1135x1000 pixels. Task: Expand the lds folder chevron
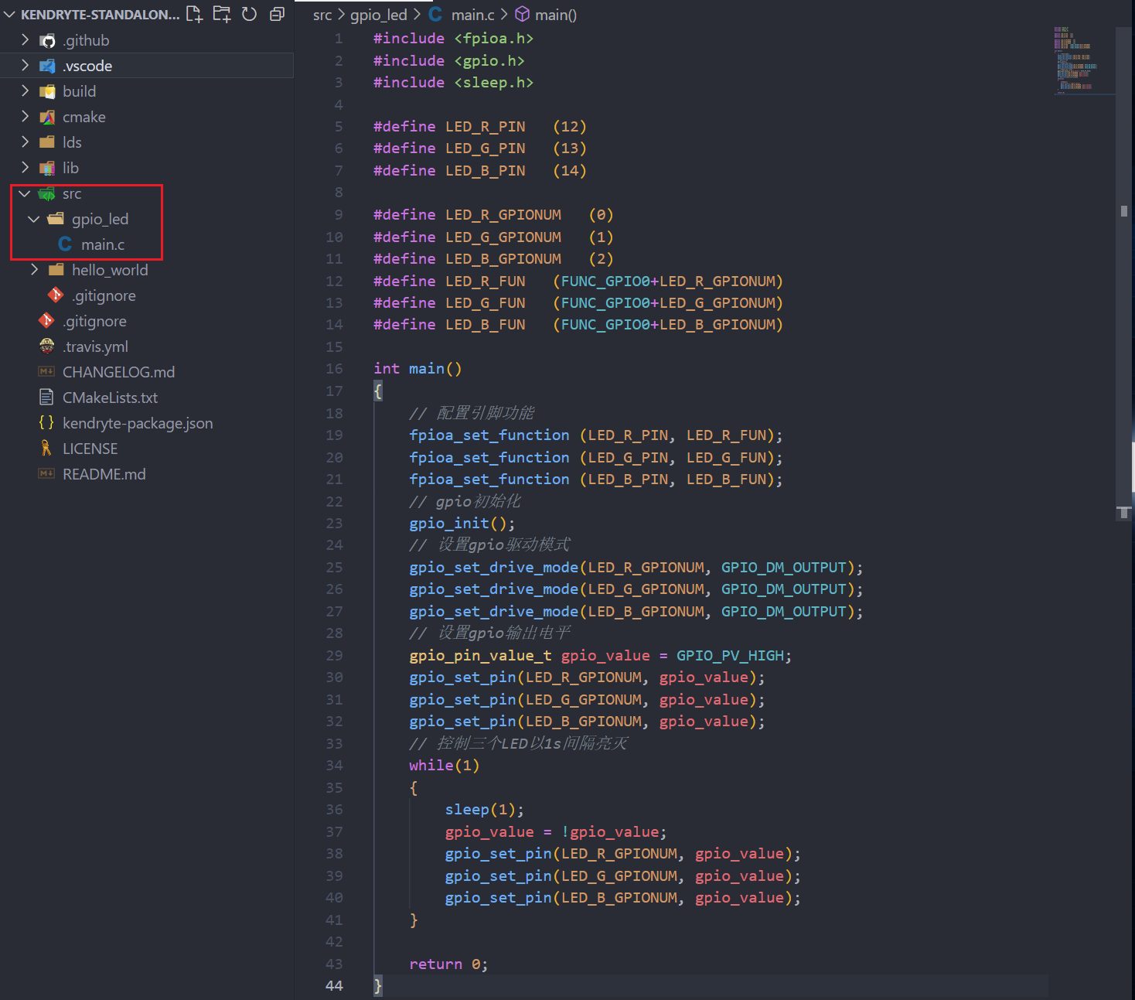click(x=25, y=142)
